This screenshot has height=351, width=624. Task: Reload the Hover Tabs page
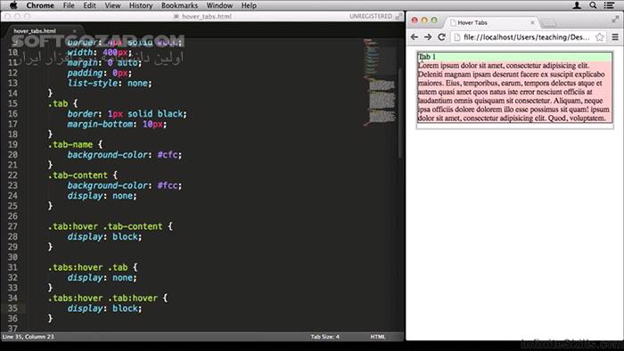tap(441, 37)
